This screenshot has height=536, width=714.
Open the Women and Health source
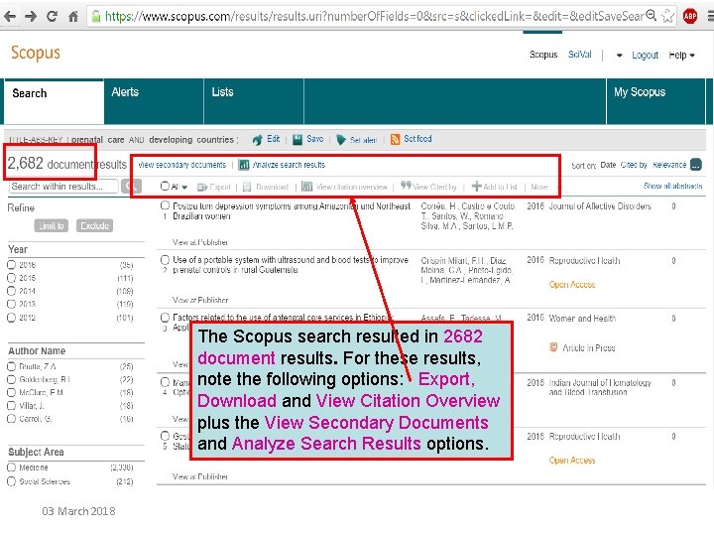pyautogui.click(x=582, y=319)
